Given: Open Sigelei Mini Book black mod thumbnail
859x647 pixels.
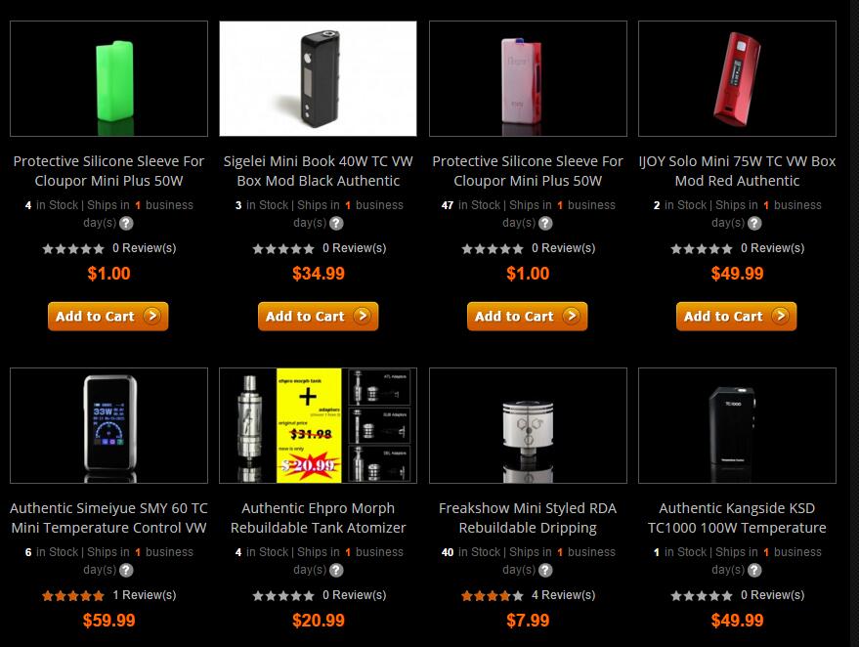Looking at the screenshot, I should point(318,78).
